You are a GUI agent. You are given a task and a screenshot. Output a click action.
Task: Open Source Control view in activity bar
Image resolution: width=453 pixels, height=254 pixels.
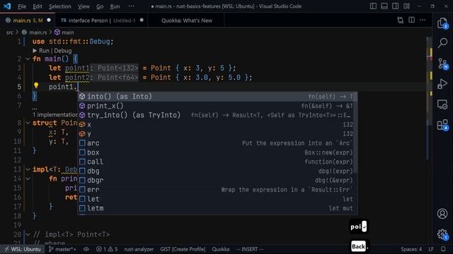pos(442,64)
